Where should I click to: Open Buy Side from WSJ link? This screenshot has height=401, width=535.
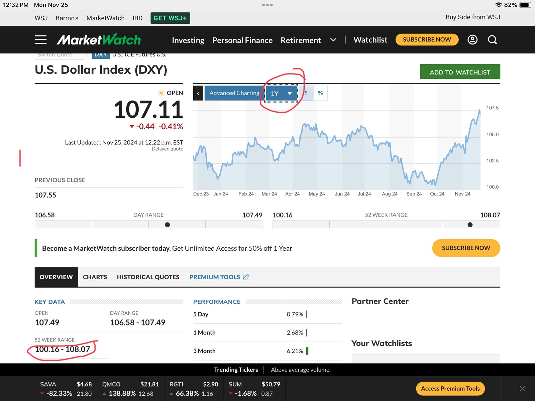473,17
